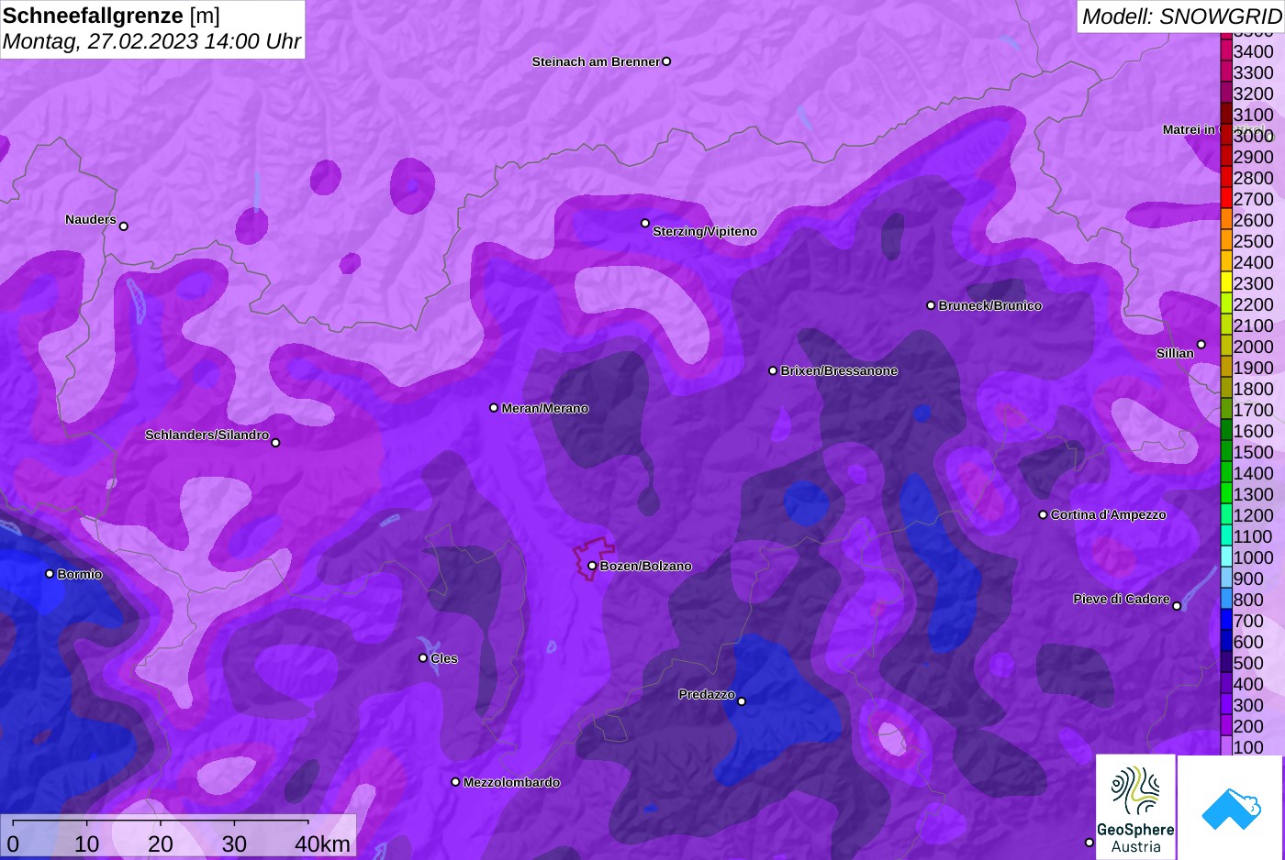
Task: Click the Schneefallgrenze [m] title text
Action: coord(111,16)
